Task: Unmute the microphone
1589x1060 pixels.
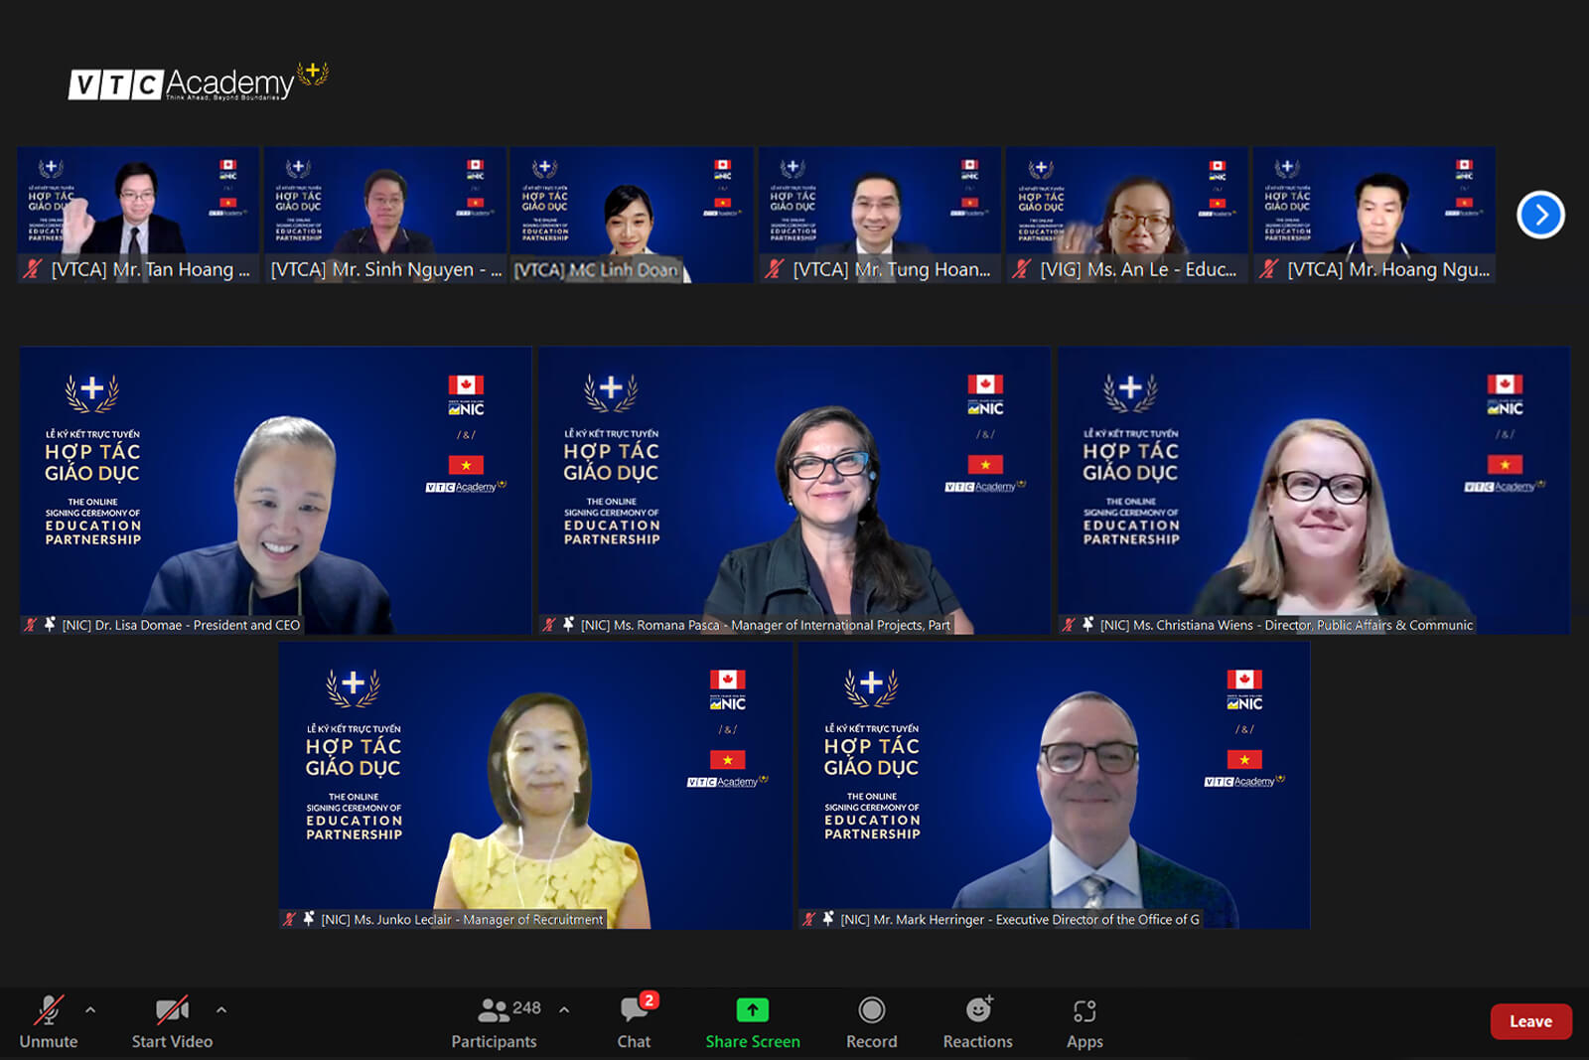Action: [48, 1021]
